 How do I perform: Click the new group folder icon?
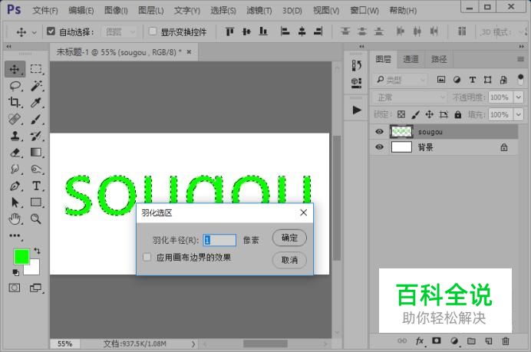471,340
